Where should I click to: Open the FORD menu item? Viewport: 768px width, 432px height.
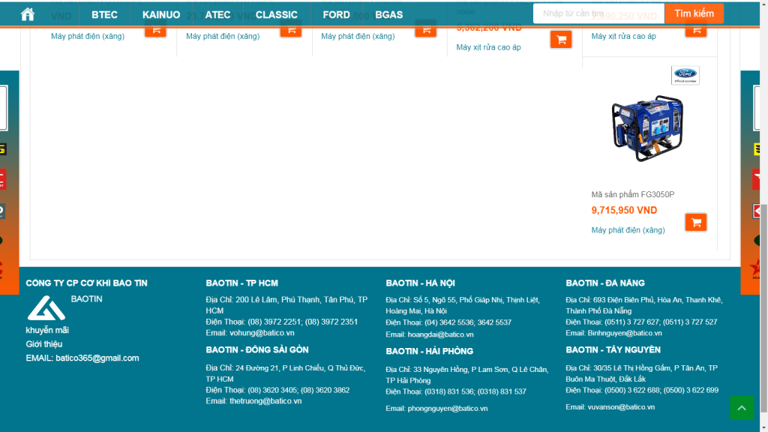click(x=336, y=15)
